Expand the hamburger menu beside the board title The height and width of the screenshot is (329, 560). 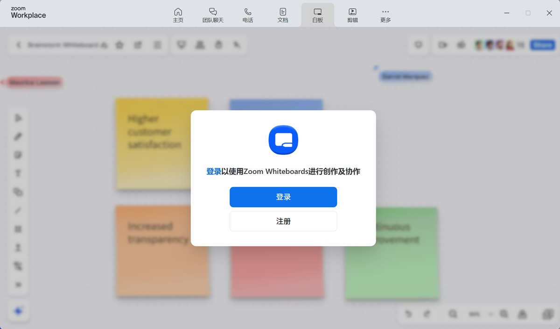[x=157, y=45]
